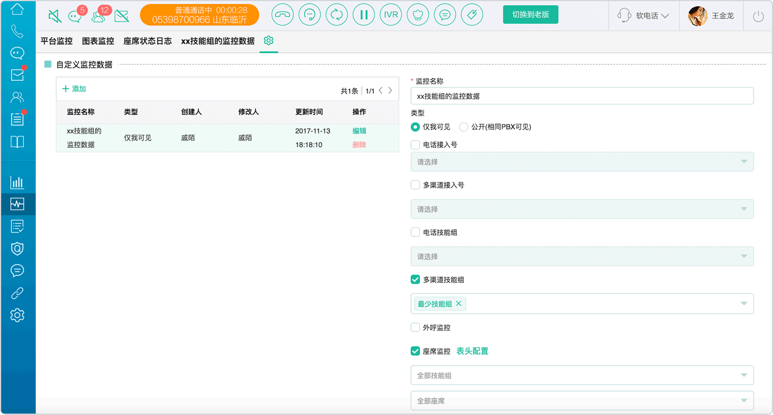Select the 仅我可见 radio option
Viewport: 773px width, 415px height.
(415, 127)
